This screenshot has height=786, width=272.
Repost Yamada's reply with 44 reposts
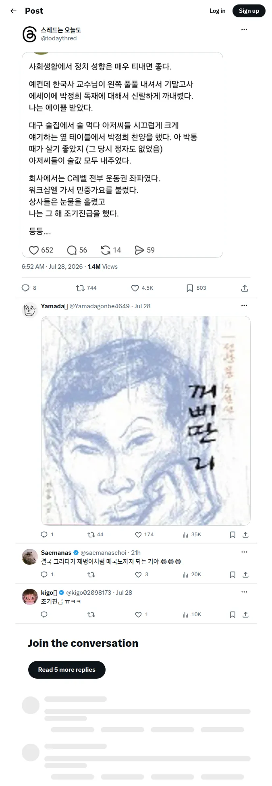(x=91, y=535)
